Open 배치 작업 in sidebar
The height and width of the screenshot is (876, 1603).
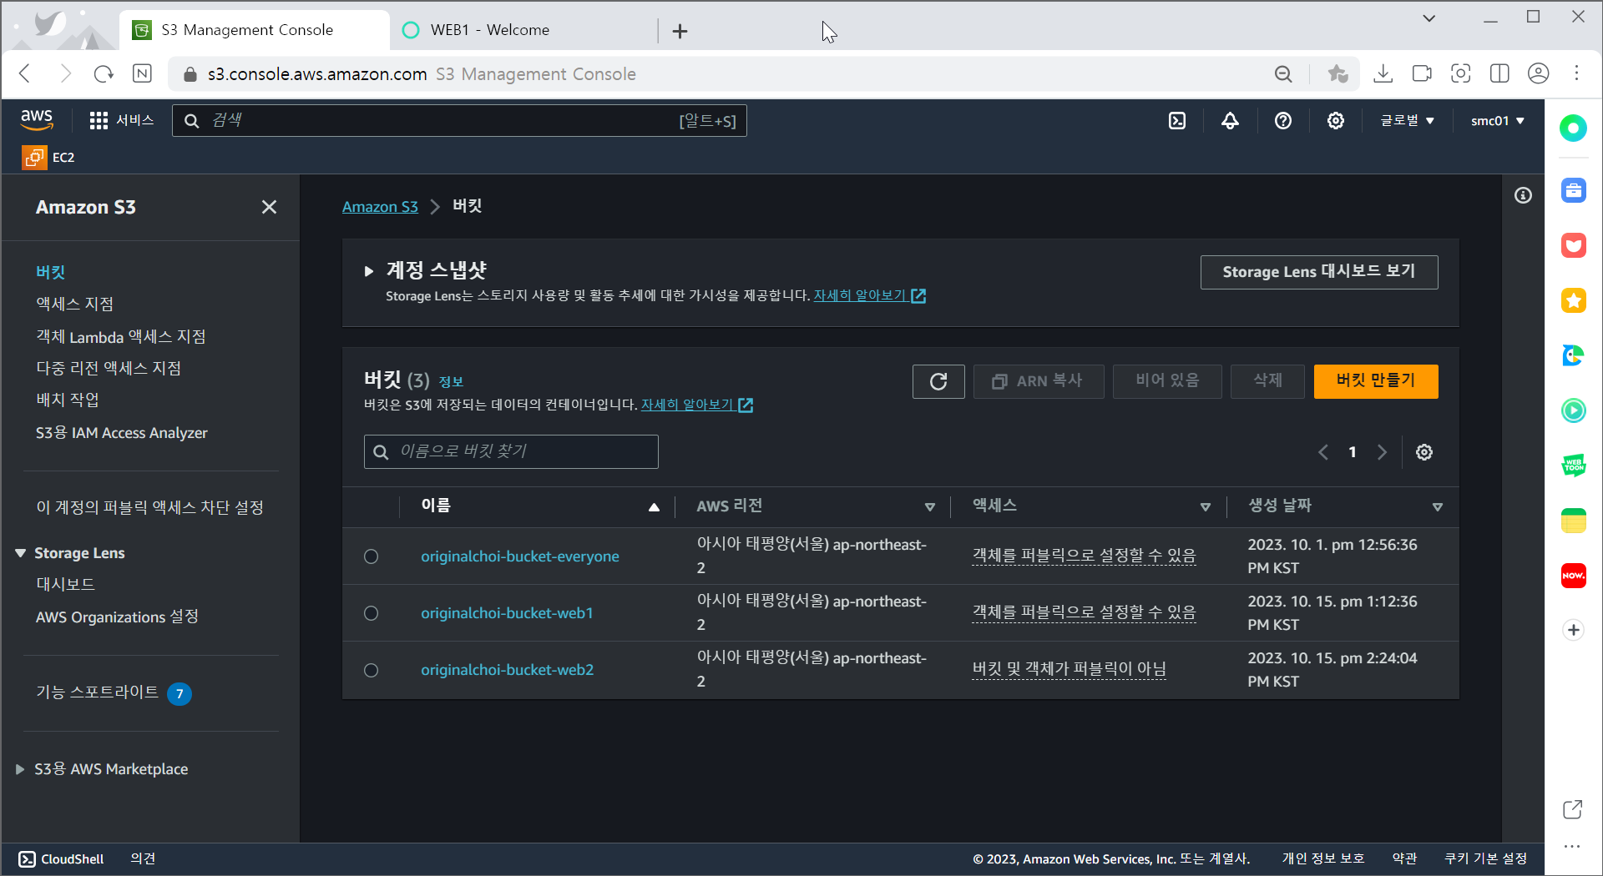pyautogui.click(x=68, y=400)
